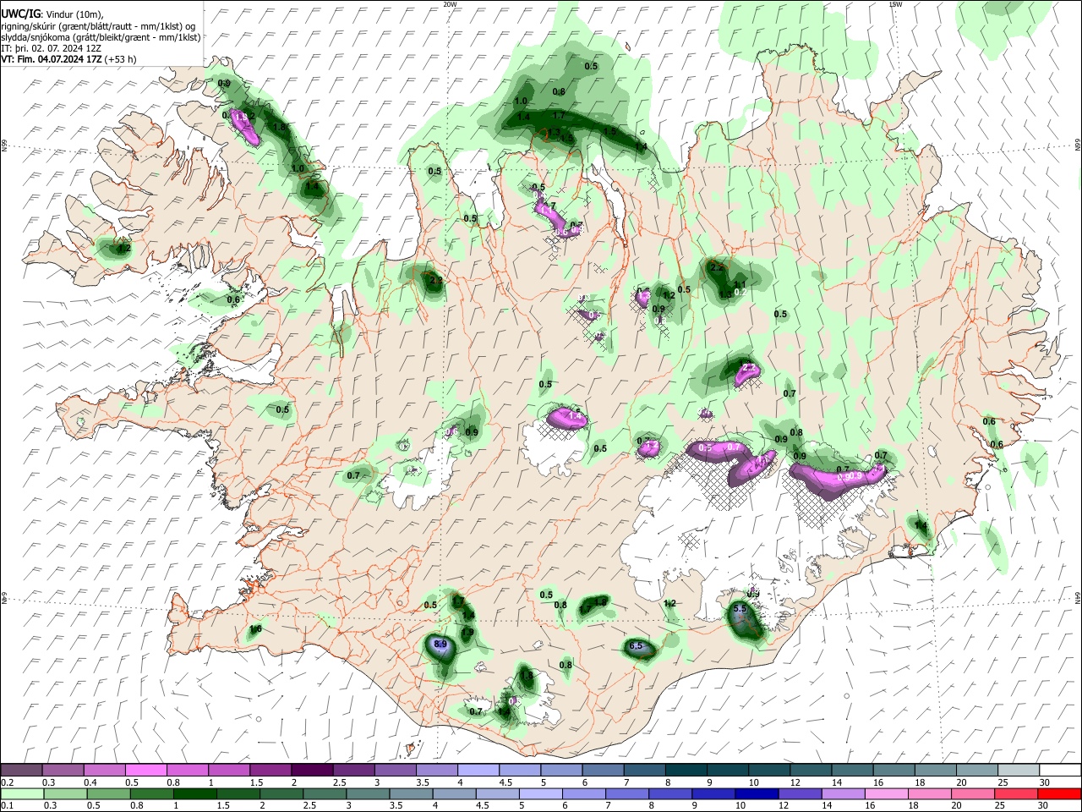Image resolution: width=1082 pixels, height=812 pixels.
Task: Click the violet rain swatch starting at 14
Action: [x=843, y=793]
